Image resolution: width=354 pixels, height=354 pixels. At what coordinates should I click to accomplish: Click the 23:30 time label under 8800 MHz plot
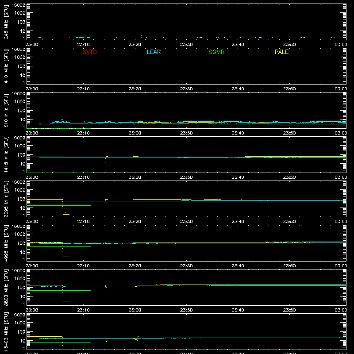tap(186, 310)
